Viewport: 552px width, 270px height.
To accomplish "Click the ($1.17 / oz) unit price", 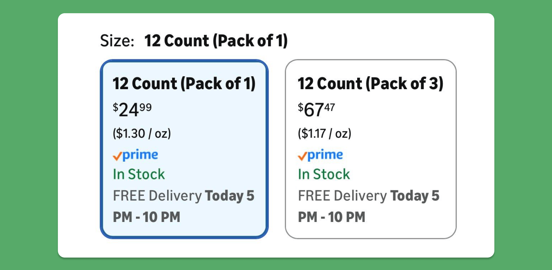I will click(x=324, y=133).
